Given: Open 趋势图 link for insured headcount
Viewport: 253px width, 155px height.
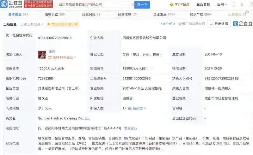Looking at the screenshot, I should click(139, 108).
